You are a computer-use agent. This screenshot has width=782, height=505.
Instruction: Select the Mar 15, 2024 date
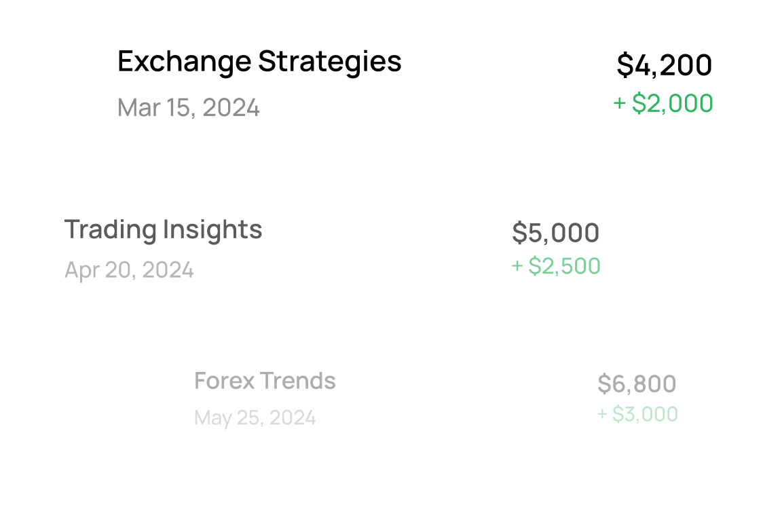coord(189,108)
